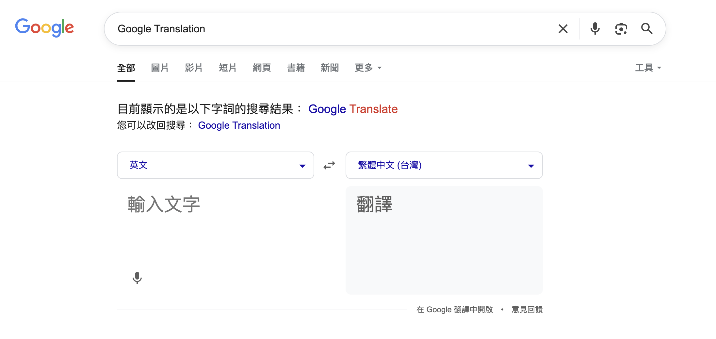
Task: Click the 意見回饋 feedback link
Action: 527,309
